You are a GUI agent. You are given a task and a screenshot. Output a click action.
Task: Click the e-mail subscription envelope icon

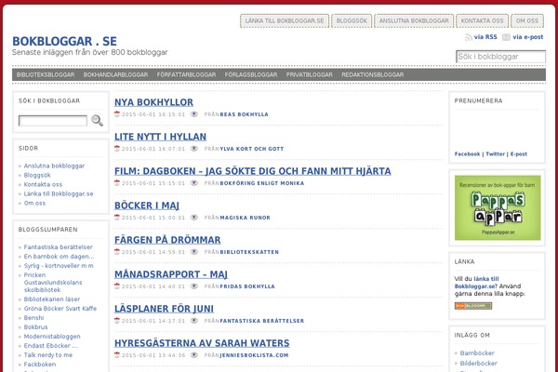pos(506,38)
